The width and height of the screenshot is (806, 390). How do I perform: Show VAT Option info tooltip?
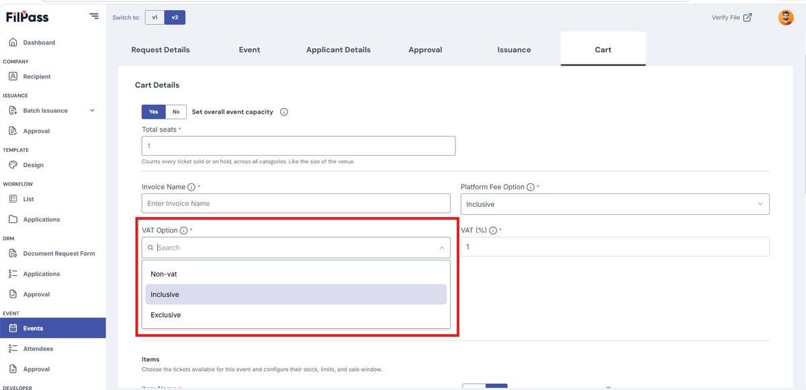click(x=184, y=230)
